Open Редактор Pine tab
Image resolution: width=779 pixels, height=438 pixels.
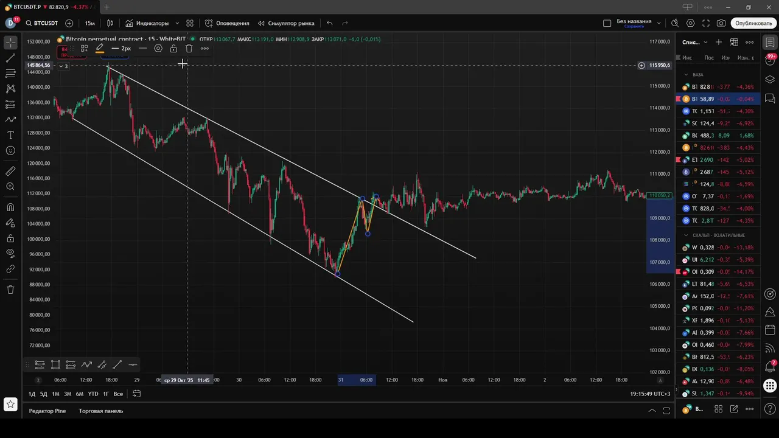[x=47, y=411]
